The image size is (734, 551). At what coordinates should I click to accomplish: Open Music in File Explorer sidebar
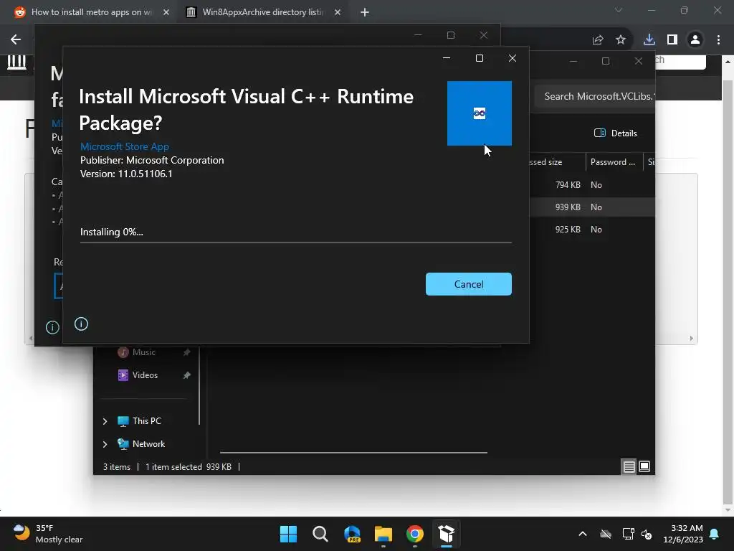pyautogui.click(x=143, y=352)
